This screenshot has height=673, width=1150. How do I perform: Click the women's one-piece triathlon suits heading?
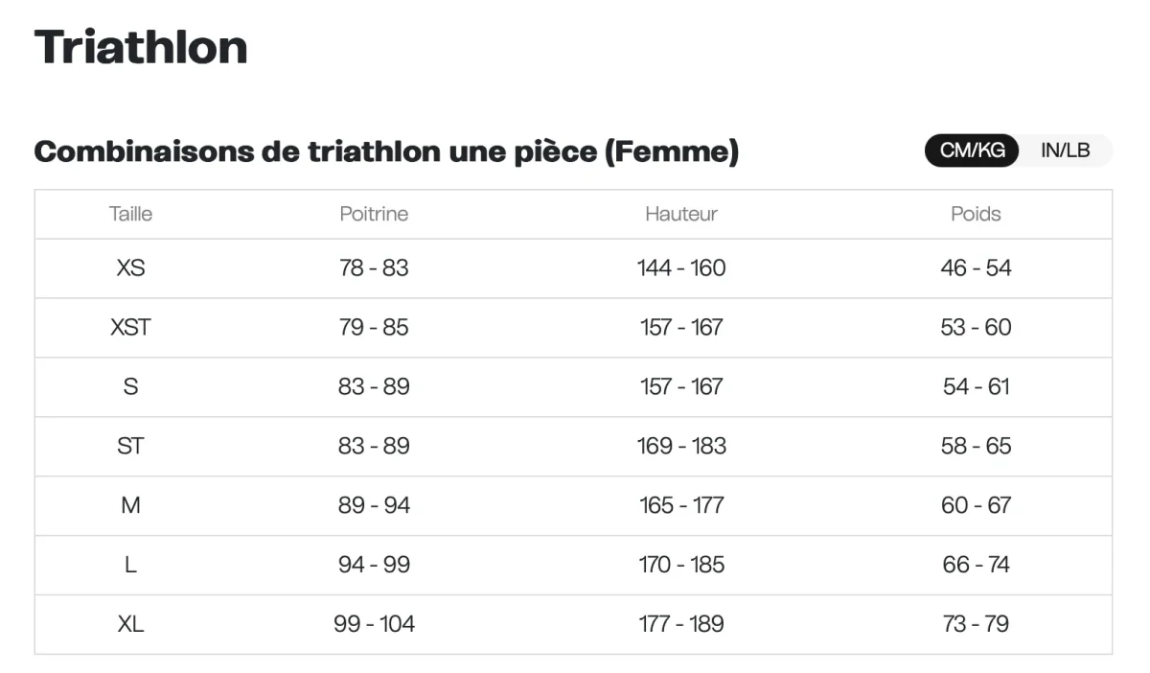pos(386,151)
